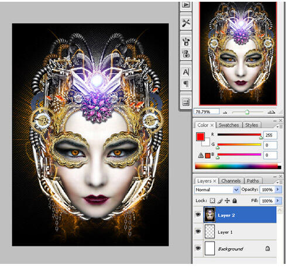The height and width of the screenshot is (268, 292).
Task: Click the out-of-gamut warning triangle icon
Action: (201, 155)
